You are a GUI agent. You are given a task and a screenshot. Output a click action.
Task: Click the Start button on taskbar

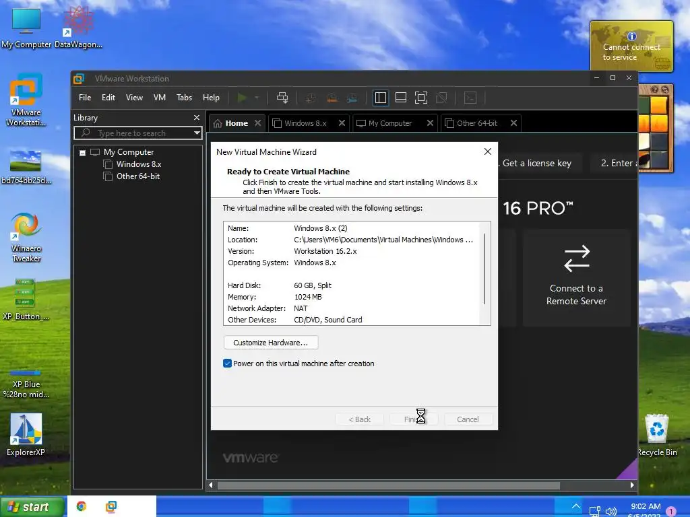point(31,507)
